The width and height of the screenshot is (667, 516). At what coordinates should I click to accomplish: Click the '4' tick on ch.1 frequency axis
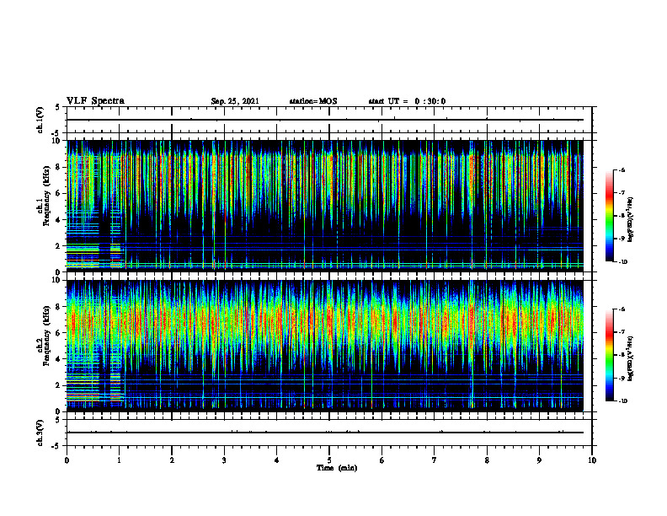click(x=59, y=220)
